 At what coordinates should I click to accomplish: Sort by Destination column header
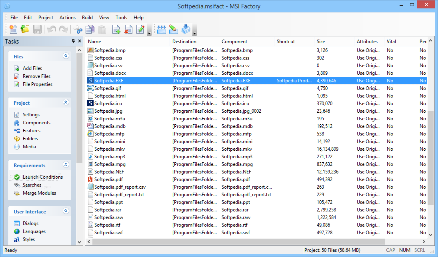click(194, 41)
